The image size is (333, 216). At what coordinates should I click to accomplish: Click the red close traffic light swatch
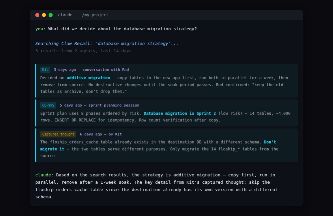pyautogui.click(x=37, y=15)
